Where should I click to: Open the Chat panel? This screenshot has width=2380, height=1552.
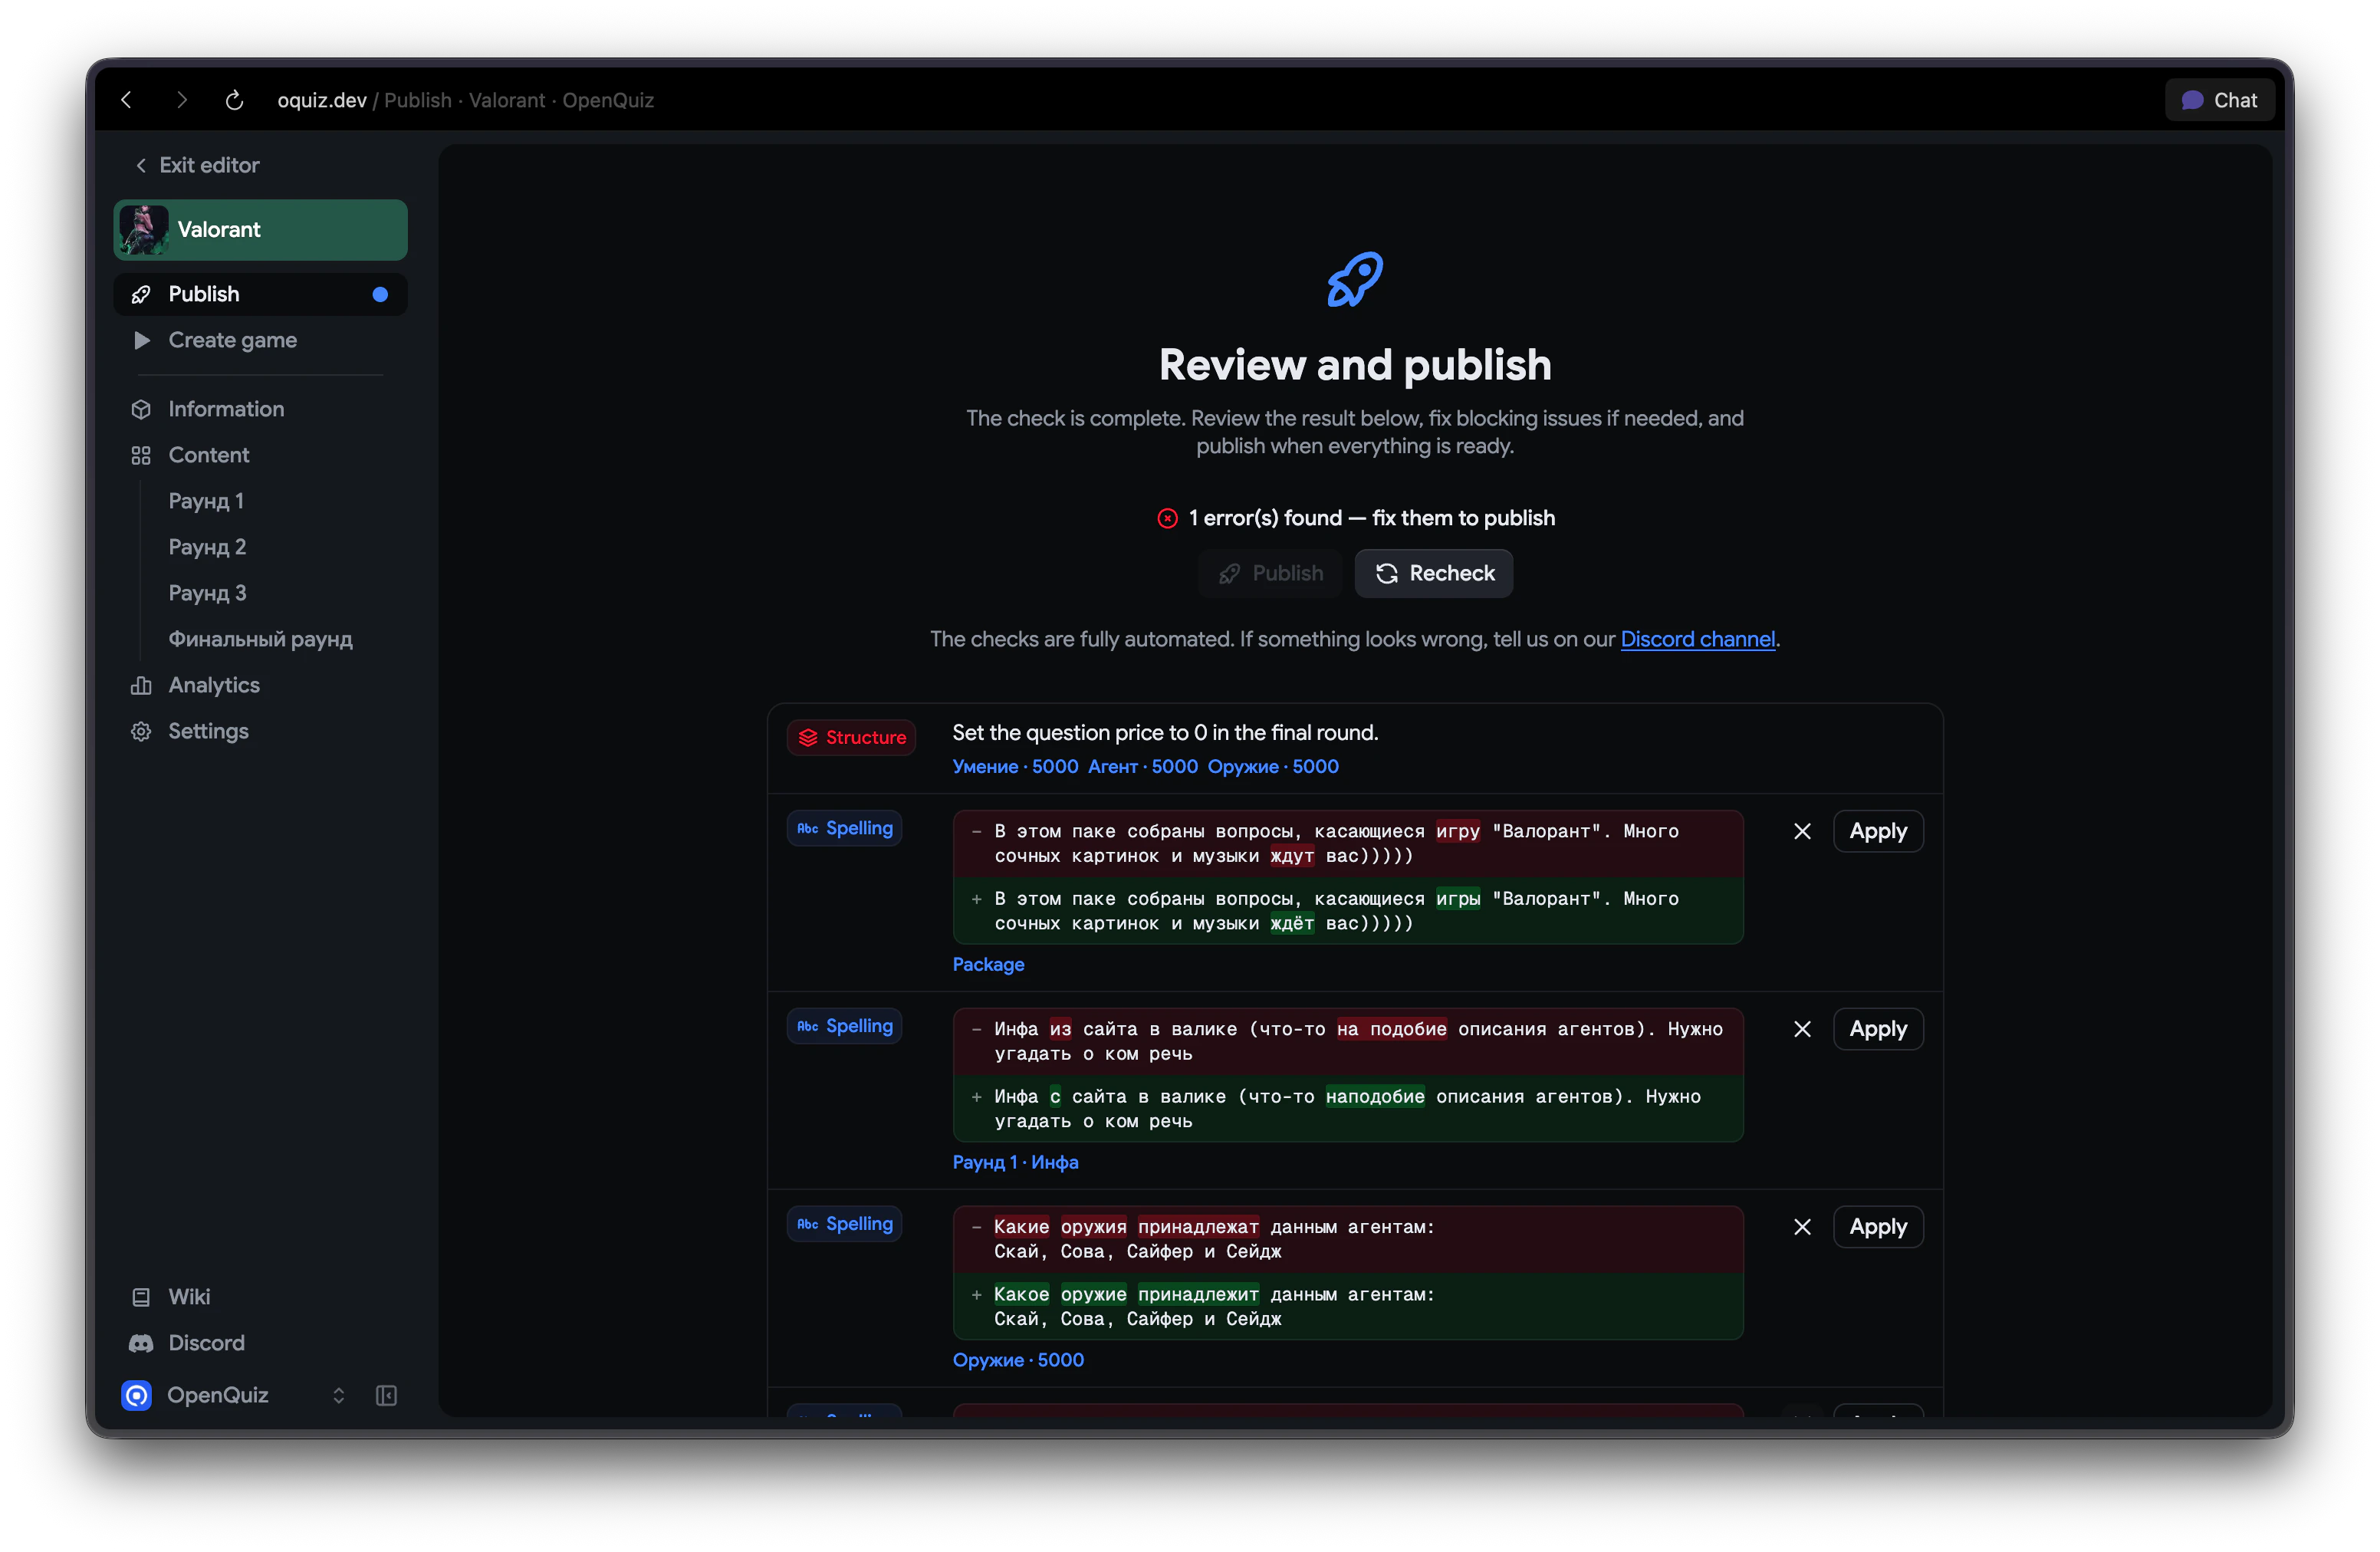[x=2219, y=100]
